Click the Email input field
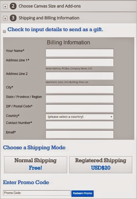This screenshot has height=199, width=137. click(80, 134)
